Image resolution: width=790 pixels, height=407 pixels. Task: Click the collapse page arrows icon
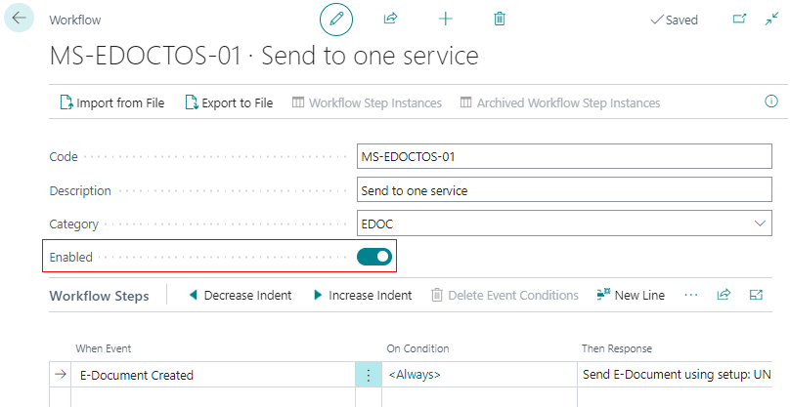click(771, 19)
